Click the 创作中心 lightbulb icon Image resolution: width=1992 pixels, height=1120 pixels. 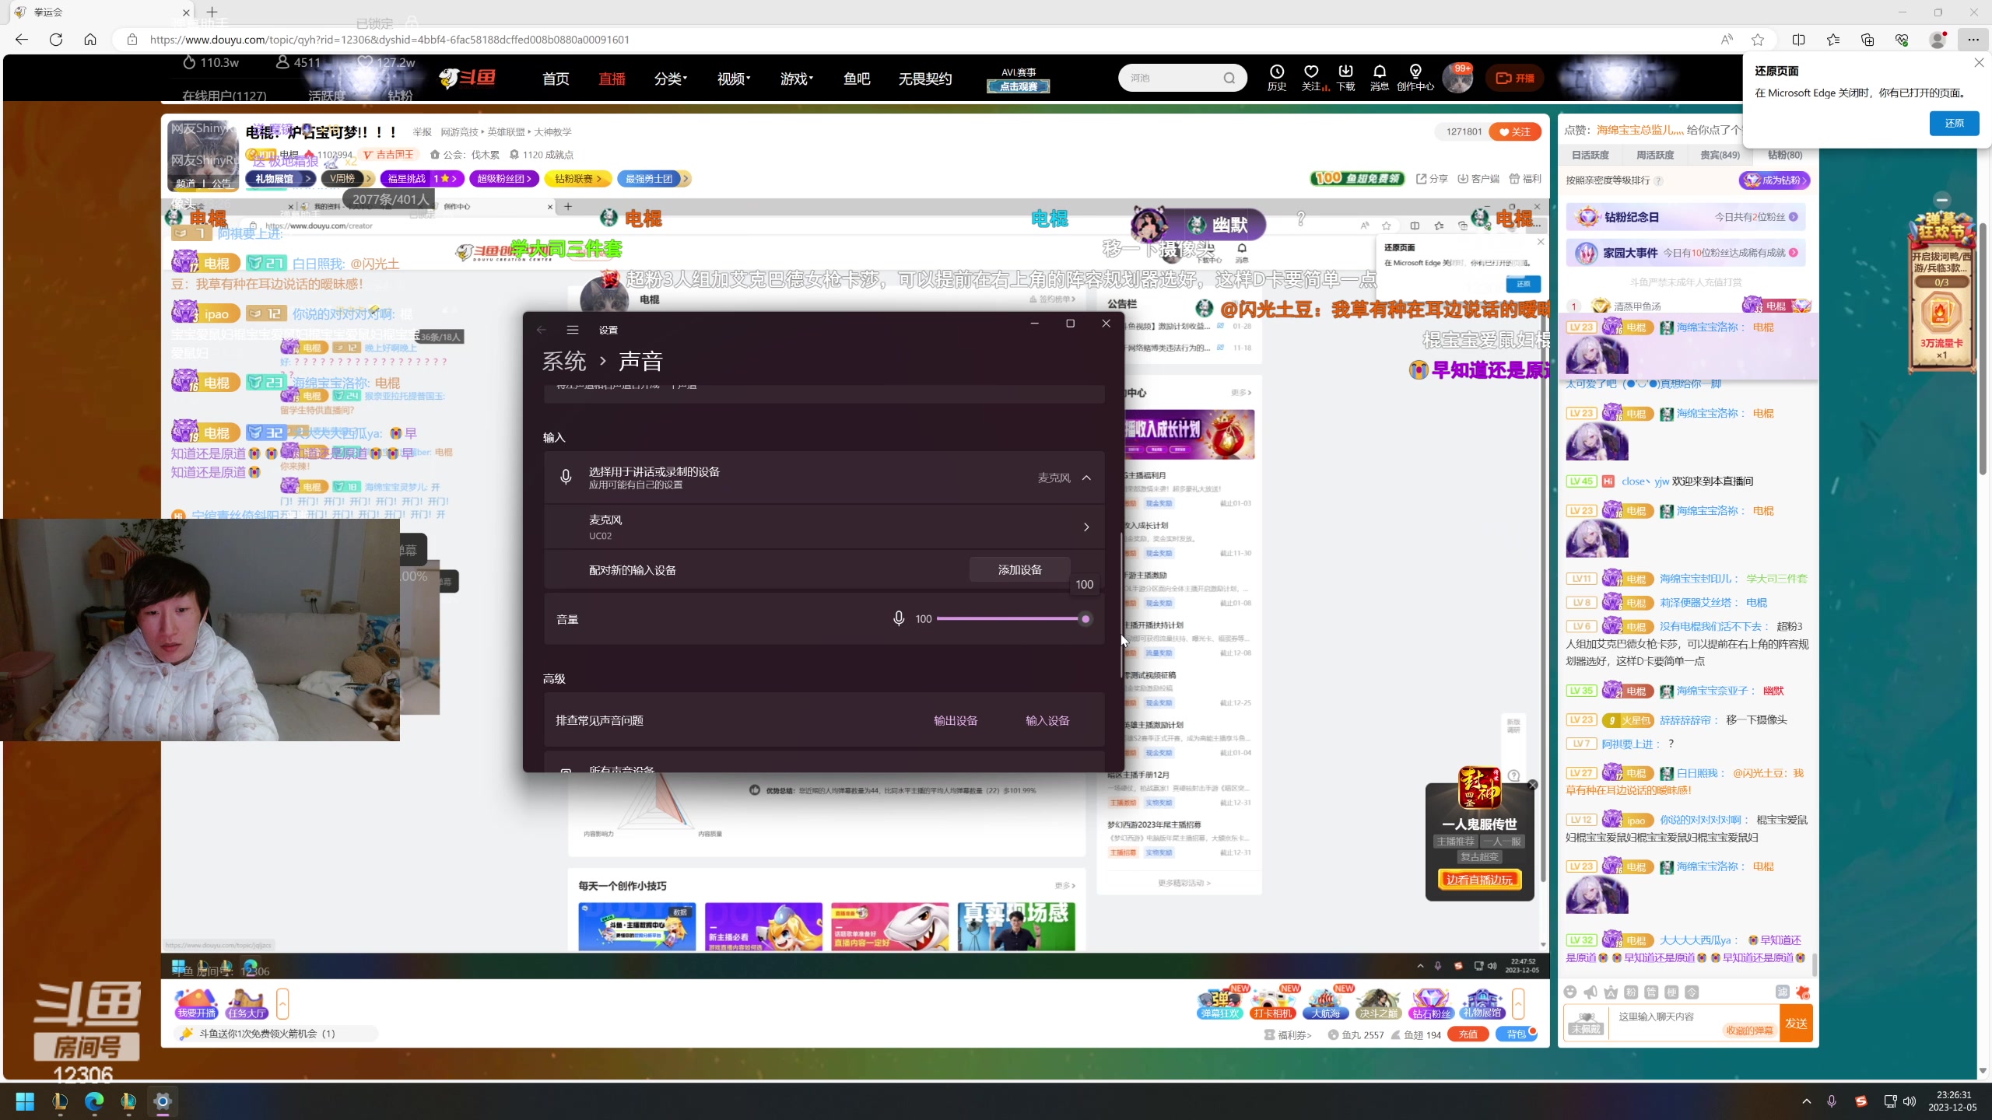tap(1415, 72)
